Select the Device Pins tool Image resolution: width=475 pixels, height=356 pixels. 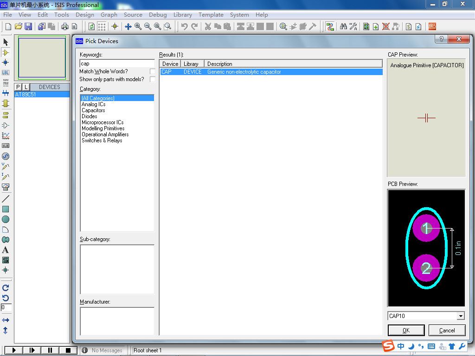(6, 125)
